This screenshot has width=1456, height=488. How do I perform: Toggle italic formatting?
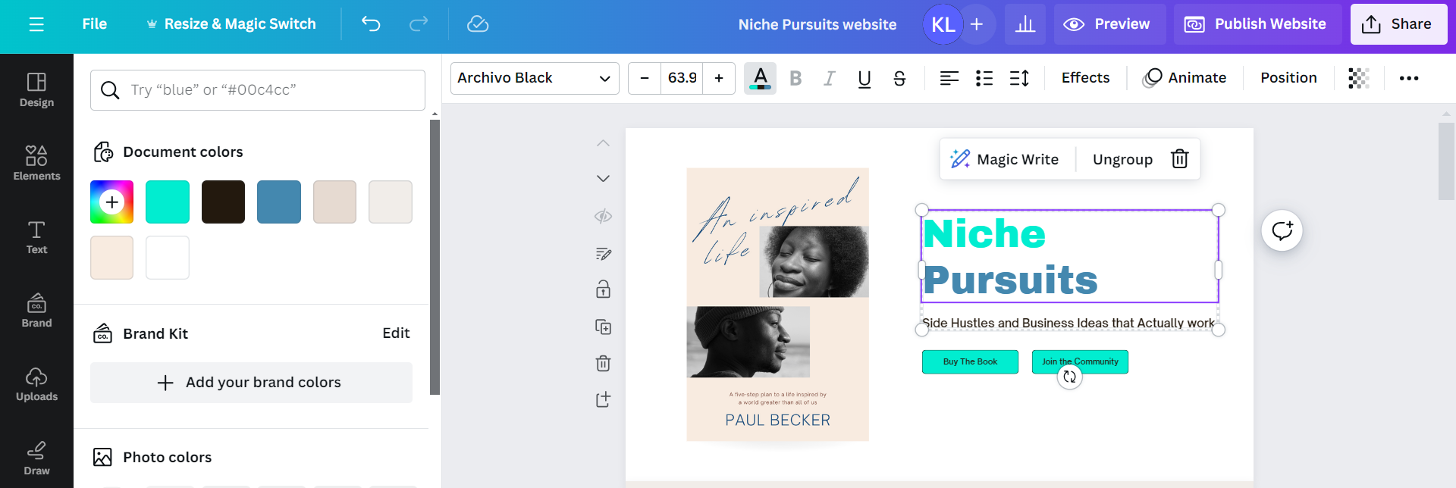tap(830, 78)
